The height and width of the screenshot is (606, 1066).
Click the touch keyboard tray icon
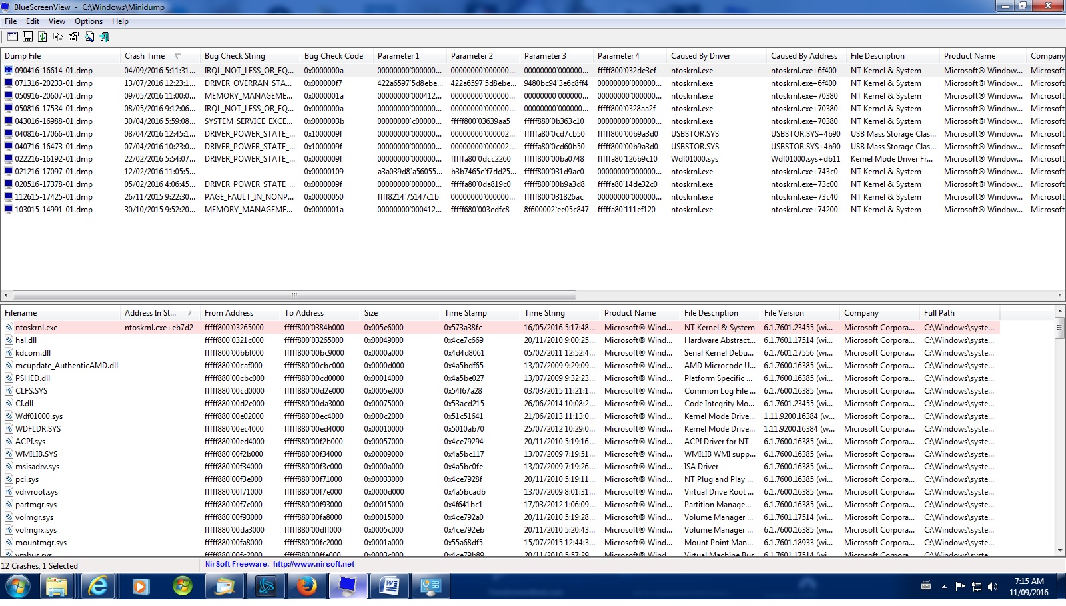(x=925, y=586)
